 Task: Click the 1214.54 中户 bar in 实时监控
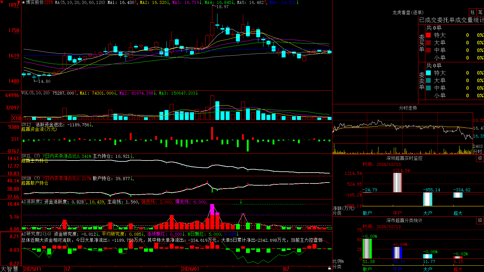[397, 183]
